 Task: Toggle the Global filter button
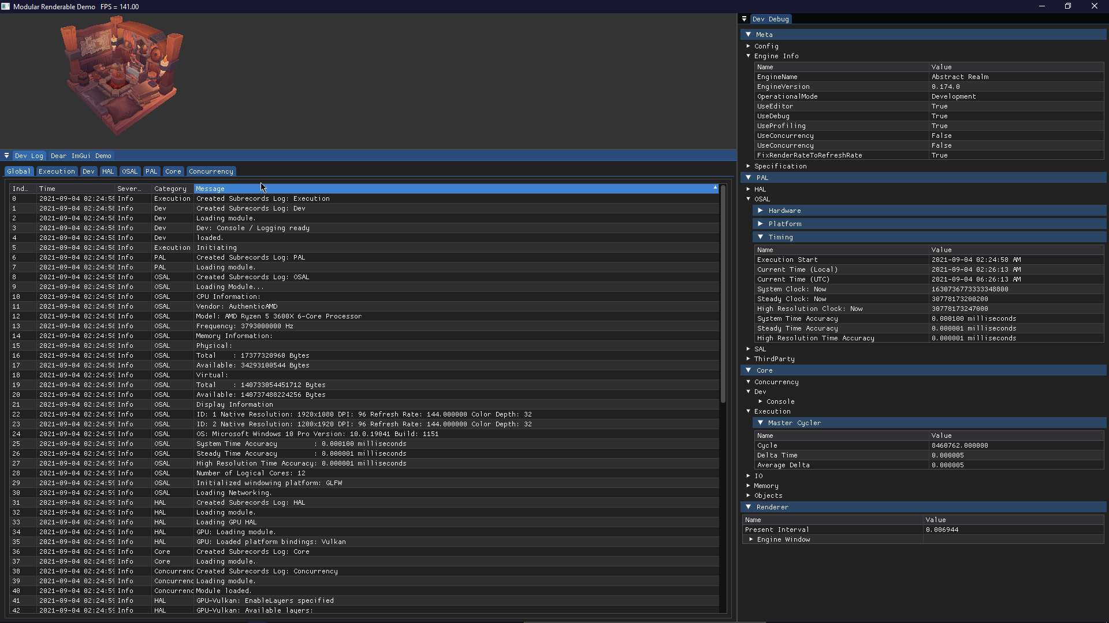click(x=18, y=171)
